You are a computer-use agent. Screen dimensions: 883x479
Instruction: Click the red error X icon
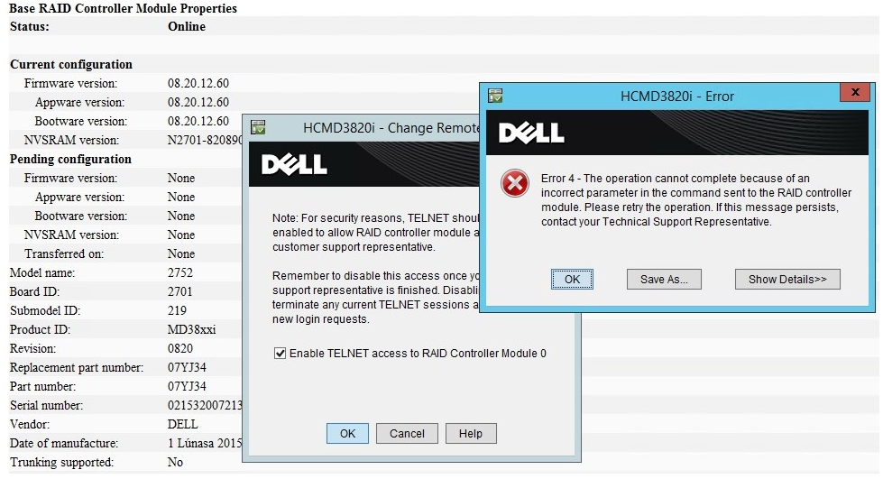(515, 184)
